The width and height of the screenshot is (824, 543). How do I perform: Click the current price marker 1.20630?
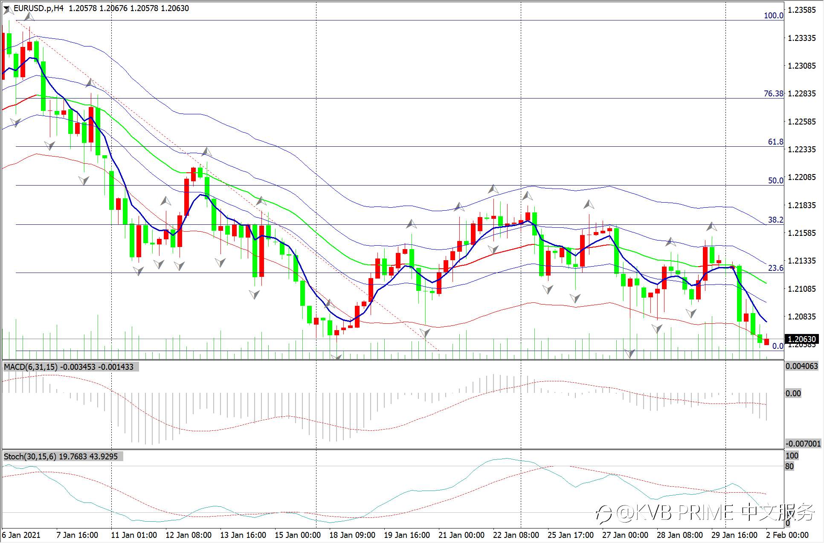[802, 340]
